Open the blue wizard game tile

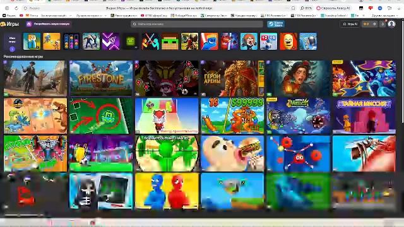point(364,78)
